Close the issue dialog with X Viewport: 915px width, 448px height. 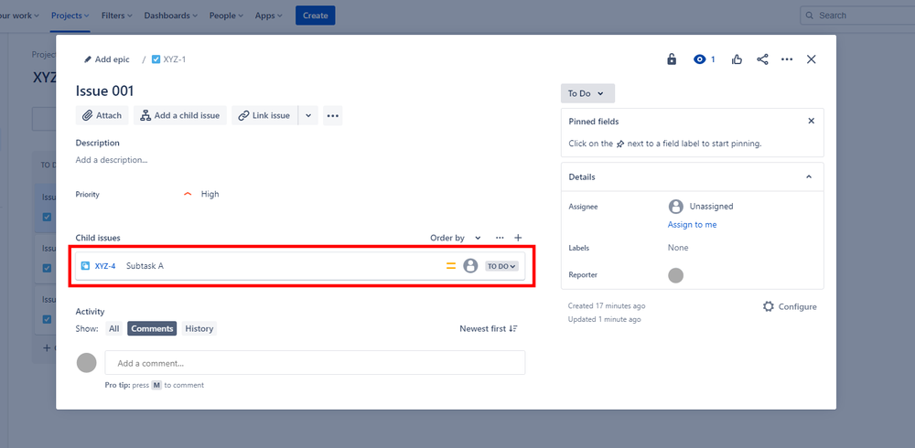(811, 59)
